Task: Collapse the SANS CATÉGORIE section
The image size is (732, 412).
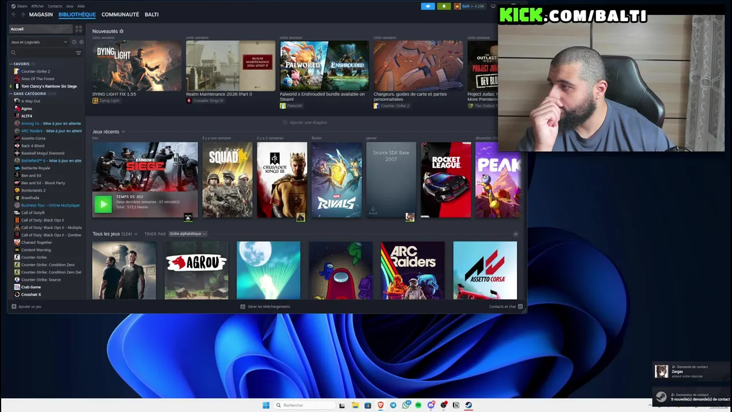Action: coord(11,94)
